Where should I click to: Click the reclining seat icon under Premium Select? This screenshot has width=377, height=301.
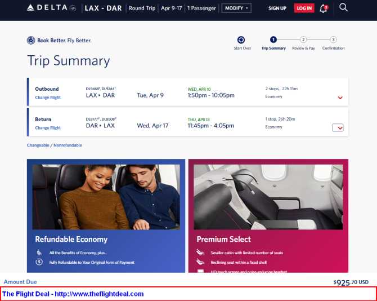(200, 262)
